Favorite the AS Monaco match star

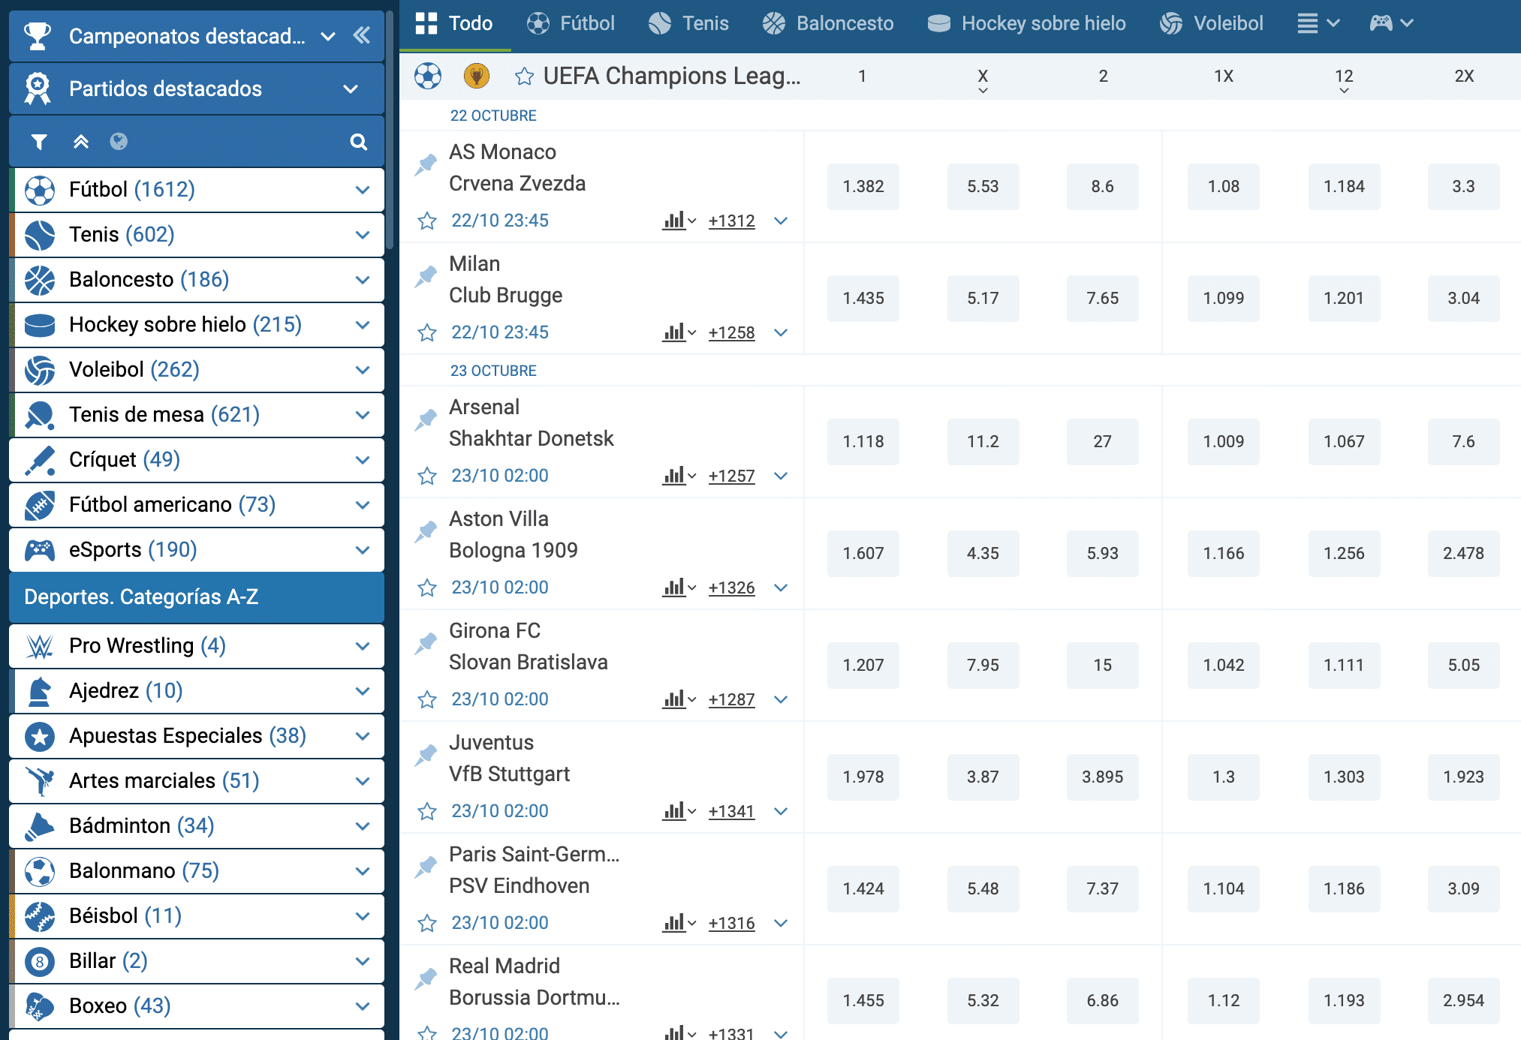[427, 221]
